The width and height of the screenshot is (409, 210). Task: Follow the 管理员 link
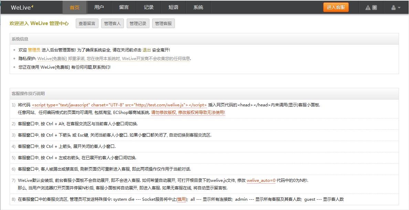point(34,50)
